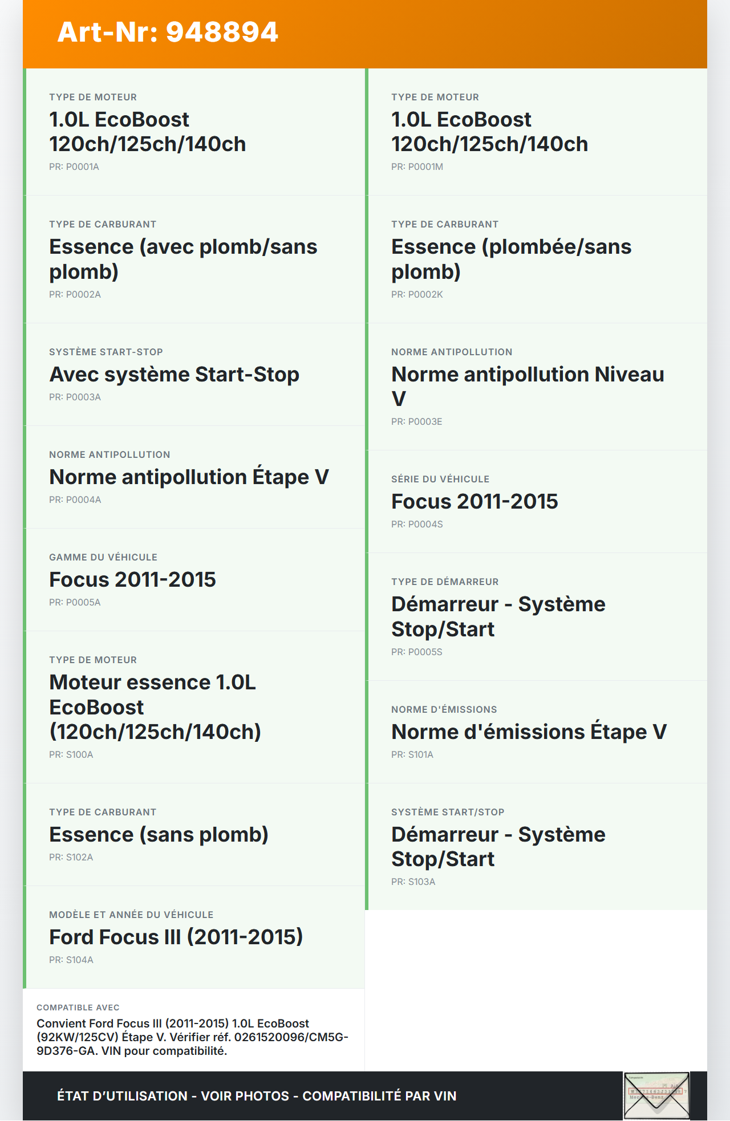Click the envelope VIN thumbnail icon
Viewport: 730px width, 1121px height.
point(656,1095)
